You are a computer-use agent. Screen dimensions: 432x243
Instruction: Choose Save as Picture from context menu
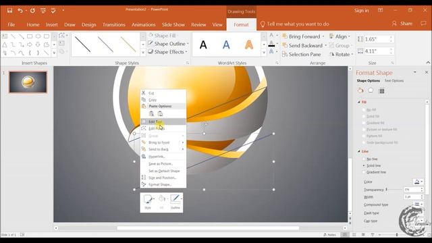(x=163, y=163)
